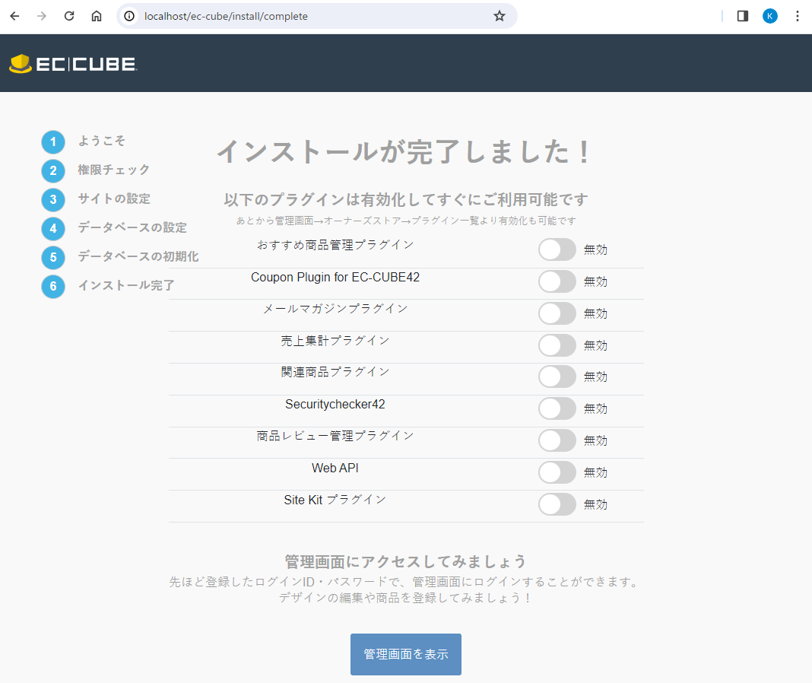Open the user profile avatar K
The width and height of the screenshot is (812, 683).
(x=770, y=16)
